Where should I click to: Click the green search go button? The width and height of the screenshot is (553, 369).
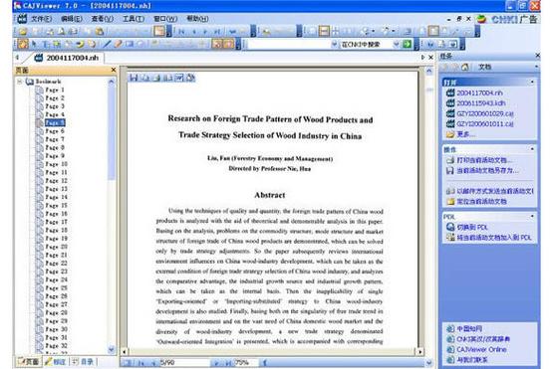pyautogui.click(x=407, y=44)
